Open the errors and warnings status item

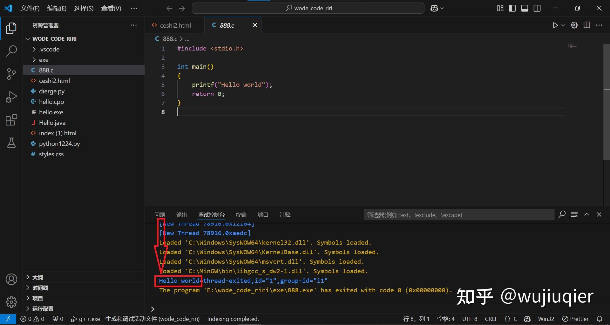click(32, 319)
